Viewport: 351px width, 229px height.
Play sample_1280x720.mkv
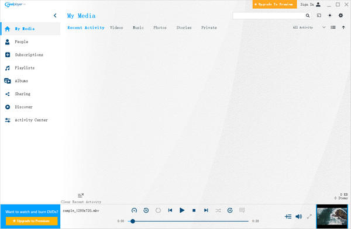[182, 210]
